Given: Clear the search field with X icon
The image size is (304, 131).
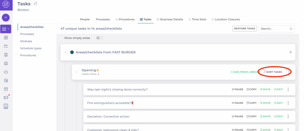Looking at the screenshot, I should (x=291, y=29).
